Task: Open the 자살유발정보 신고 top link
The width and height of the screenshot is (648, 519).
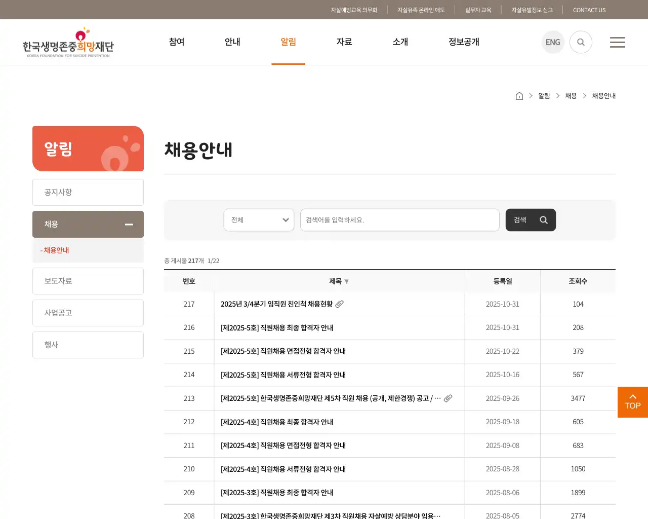Action: pyautogui.click(x=532, y=10)
